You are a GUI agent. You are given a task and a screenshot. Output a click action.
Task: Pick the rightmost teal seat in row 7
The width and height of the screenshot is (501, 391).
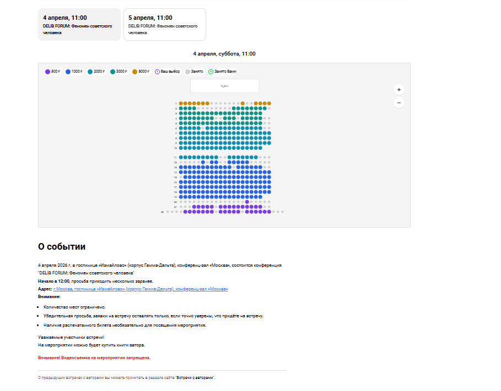tap(269, 133)
